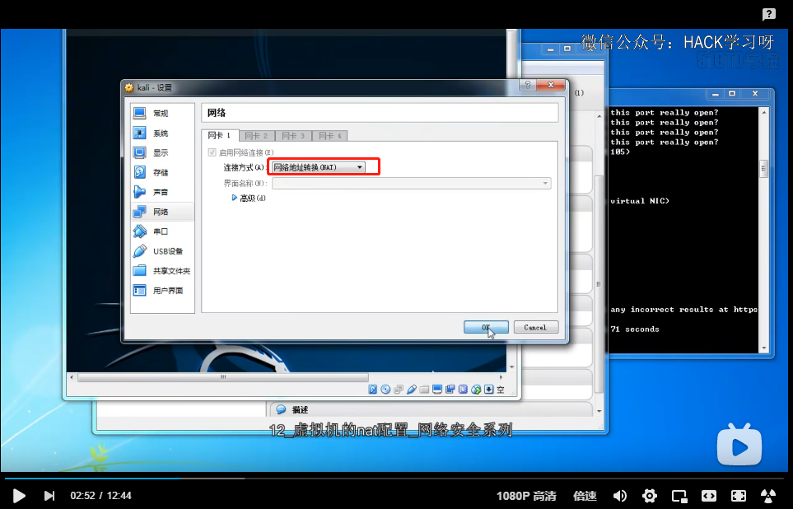Play the video with the play button
The width and height of the screenshot is (793, 509).
point(19,496)
